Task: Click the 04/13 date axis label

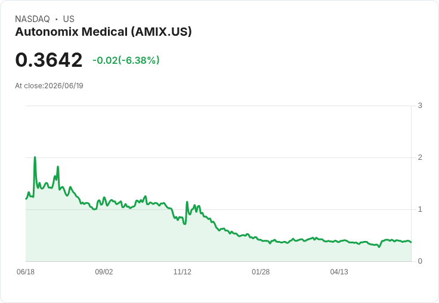Action: coord(339,271)
